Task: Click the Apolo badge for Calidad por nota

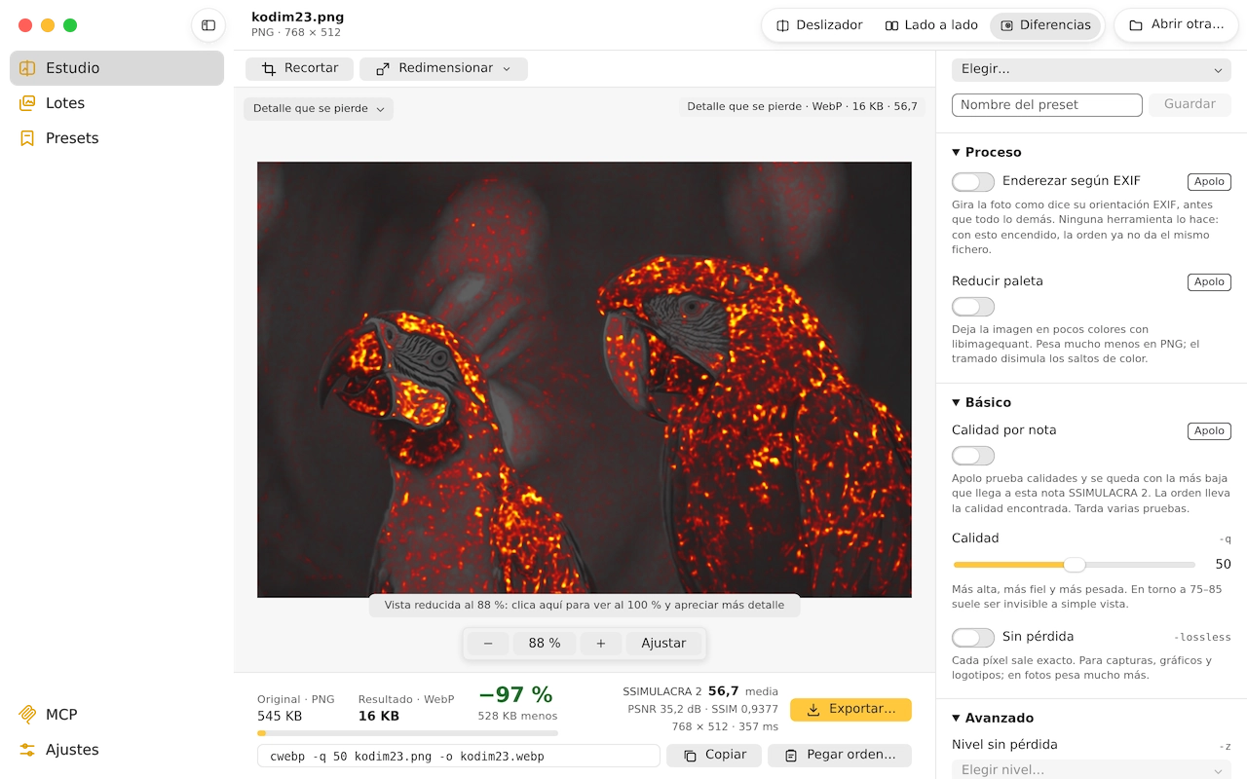Action: [1209, 431]
